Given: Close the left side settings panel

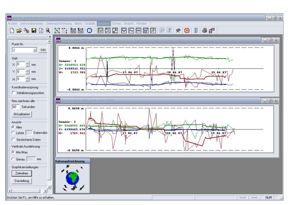Looking at the screenshot, I should click(x=50, y=37).
